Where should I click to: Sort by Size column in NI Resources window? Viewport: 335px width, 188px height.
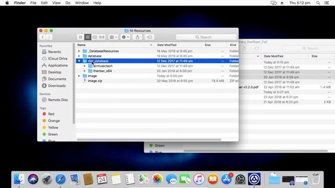click(x=215, y=45)
